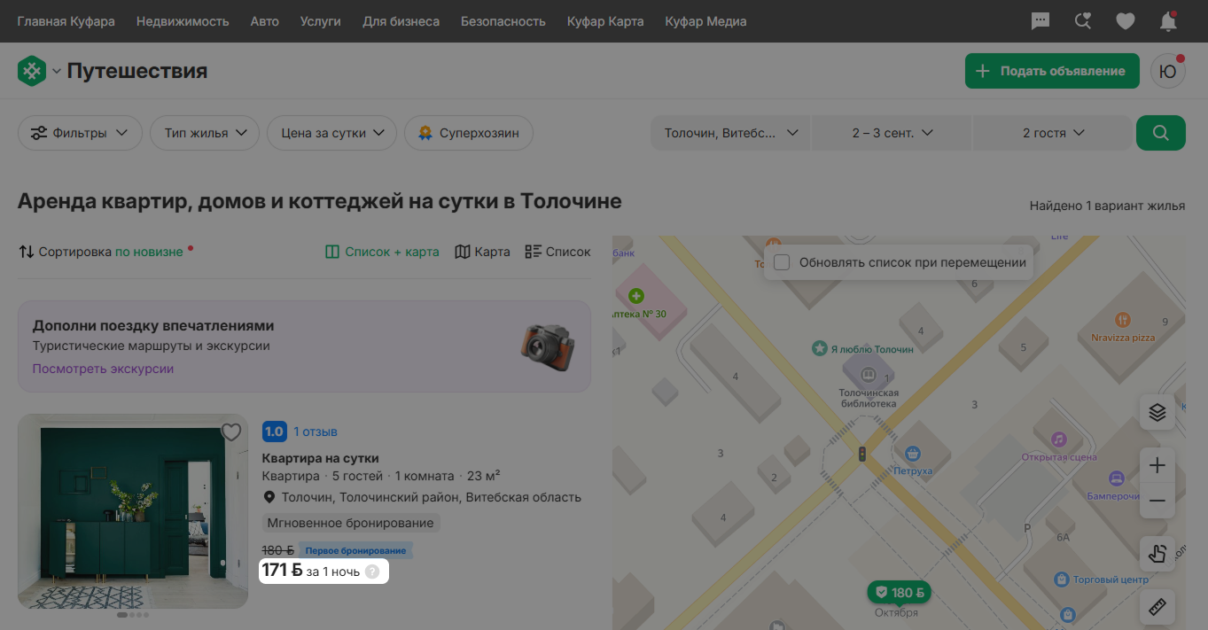Viewport: 1208px width, 630px height.
Task: Open map layers control
Action: 1157,412
